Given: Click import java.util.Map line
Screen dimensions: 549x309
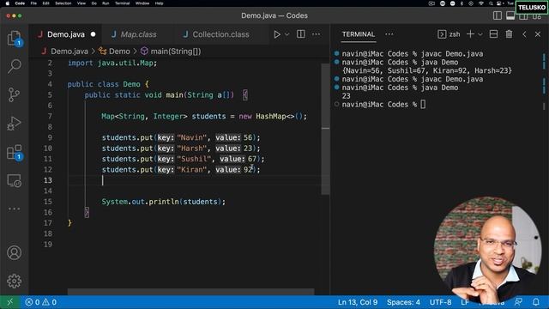Looking at the screenshot, I should click(x=112, y=63).
